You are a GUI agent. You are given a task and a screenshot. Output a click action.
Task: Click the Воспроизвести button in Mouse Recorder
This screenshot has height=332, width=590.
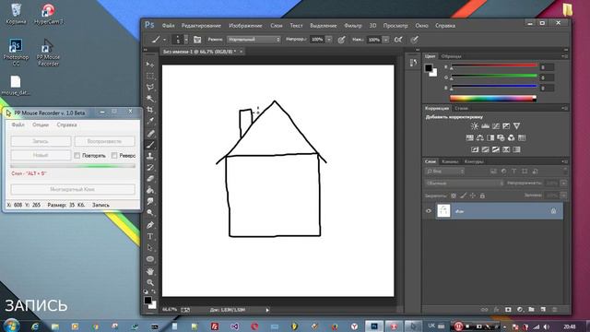104,141
